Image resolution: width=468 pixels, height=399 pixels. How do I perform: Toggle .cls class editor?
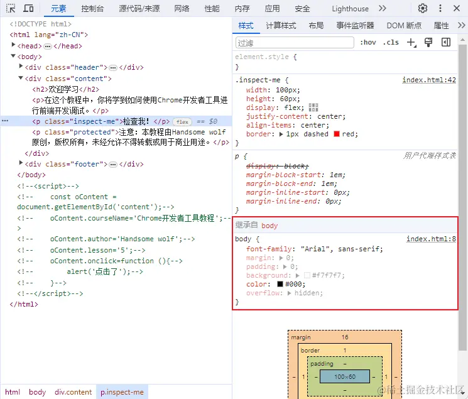(391, 42)
